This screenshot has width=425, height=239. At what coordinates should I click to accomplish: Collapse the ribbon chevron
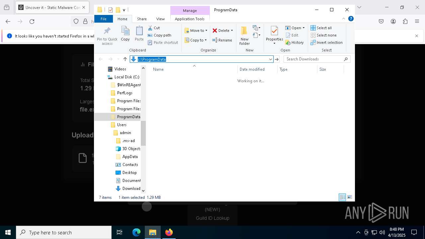tap(344, 19)
